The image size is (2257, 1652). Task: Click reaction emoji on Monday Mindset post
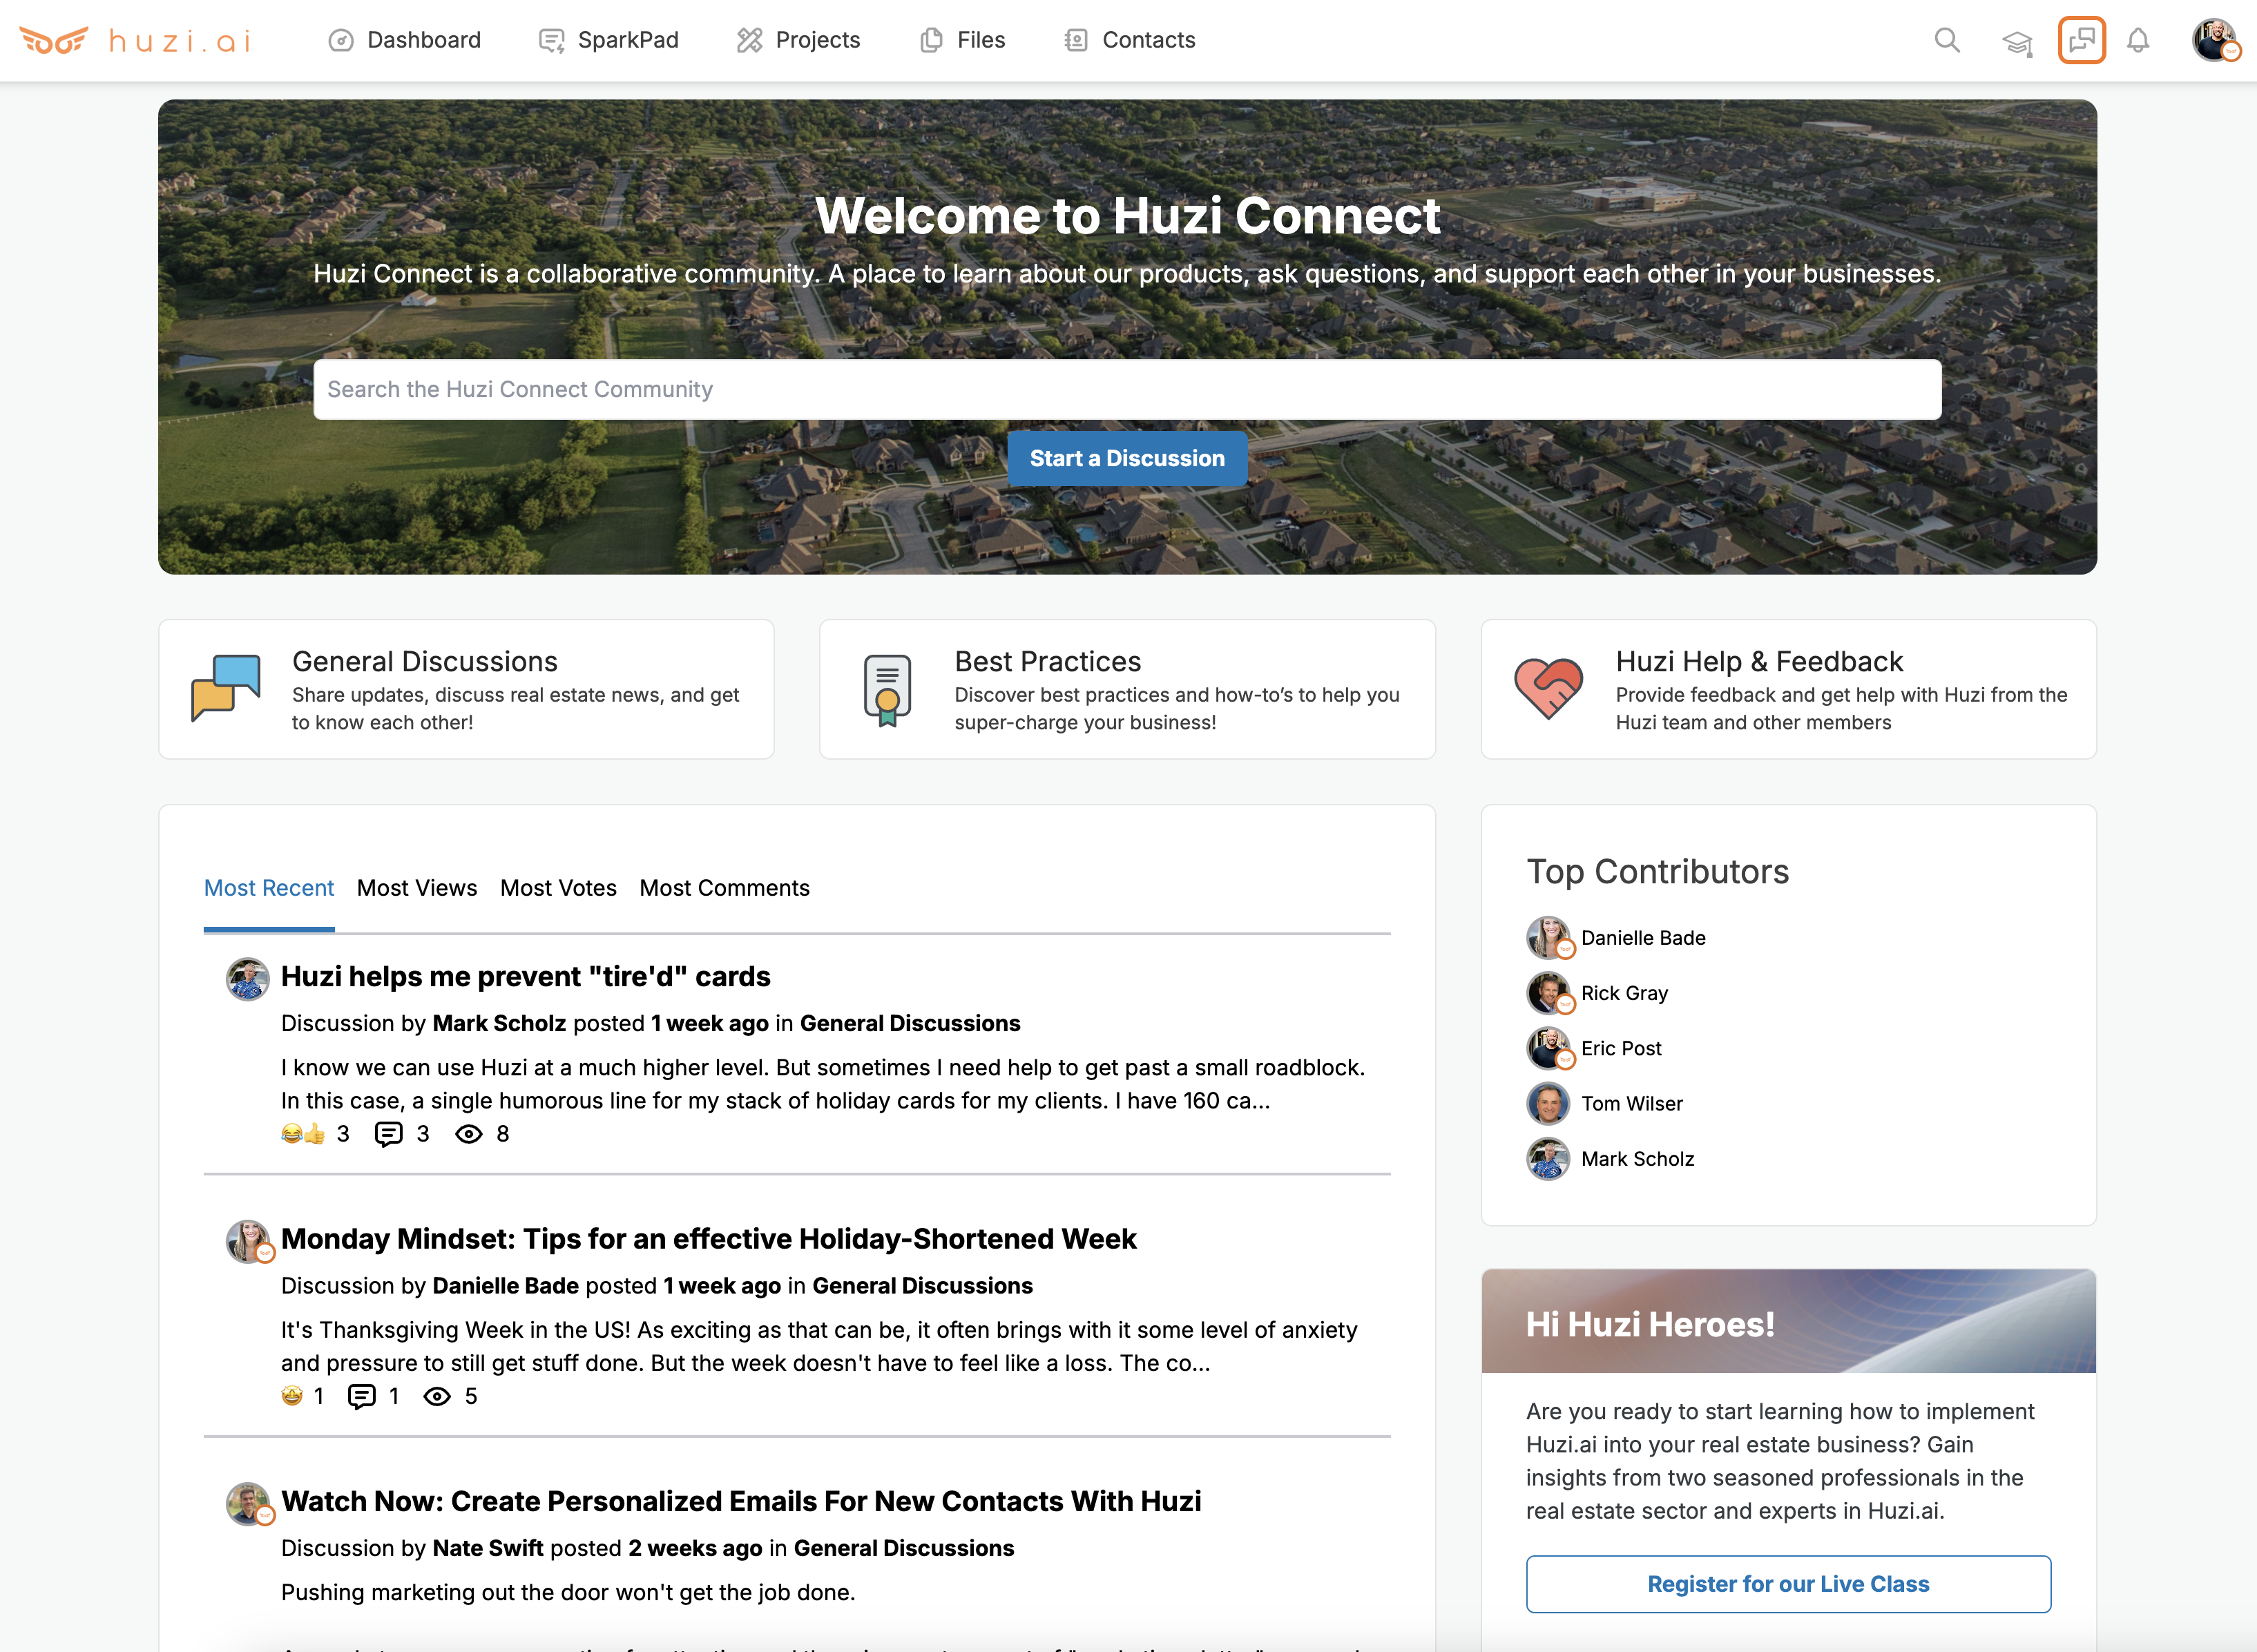click(292, 1395)
